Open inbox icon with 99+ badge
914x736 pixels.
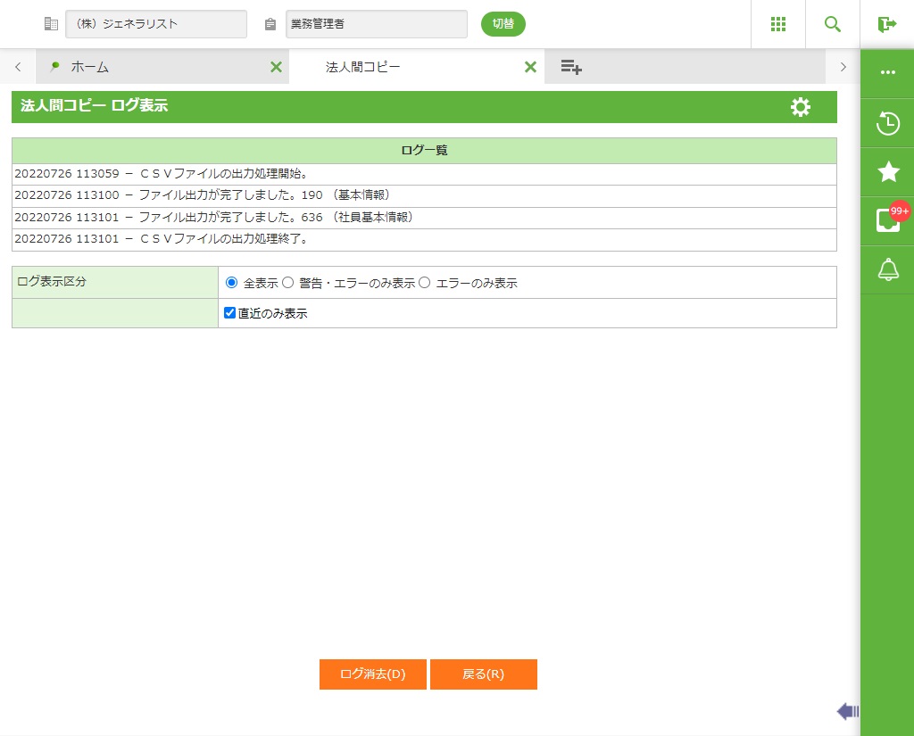coord(887,220)
